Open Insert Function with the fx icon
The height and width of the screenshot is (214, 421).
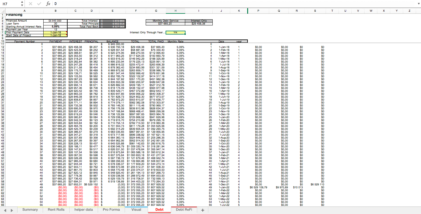click(x=48, y=4)
